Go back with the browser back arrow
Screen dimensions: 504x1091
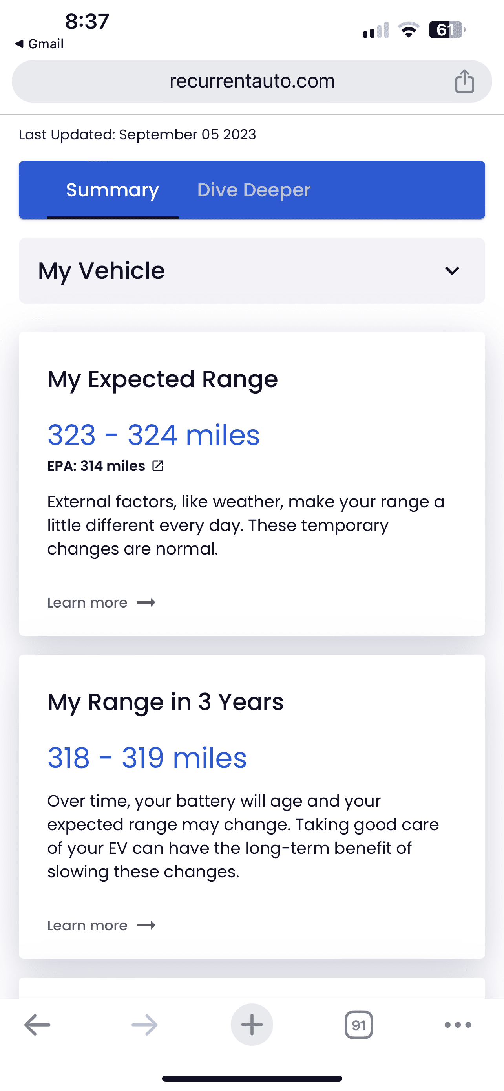tap(37, 1025)
